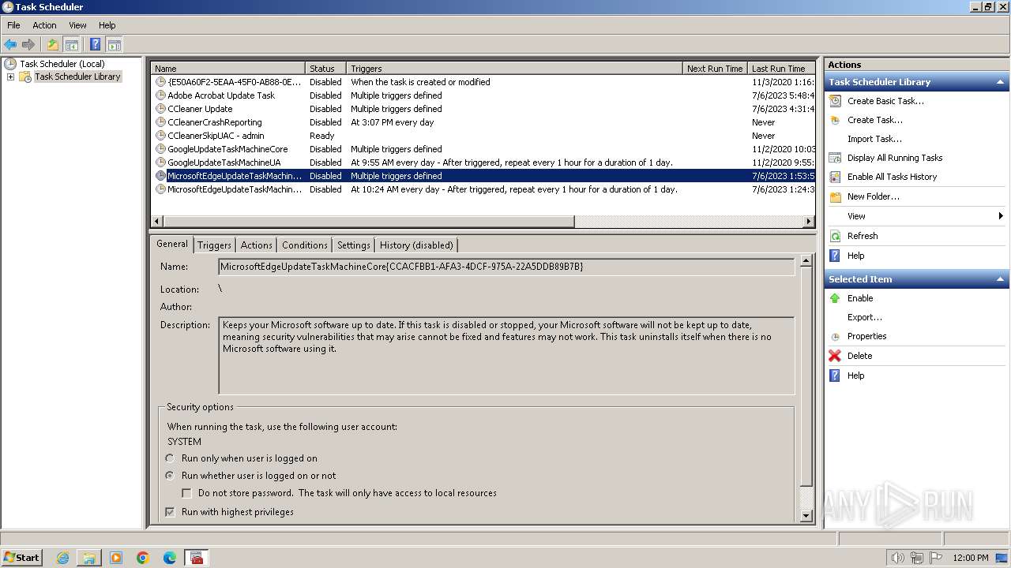1011x568 pixels.
Task: Click the Properties clock icon
Action: [835, 336]
